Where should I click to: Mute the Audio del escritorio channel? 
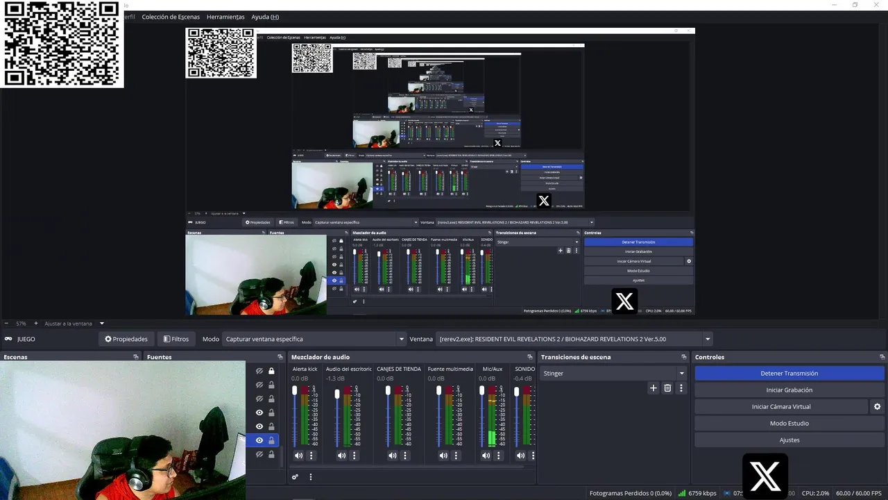[x=341, y=456]
